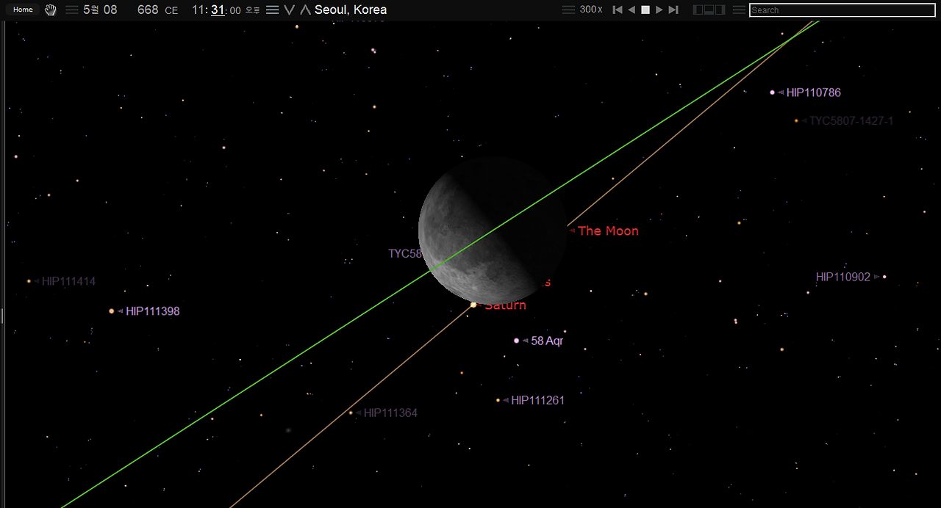Step time forward one step
This screenshot has height=508, width=941.
[673, 10]
